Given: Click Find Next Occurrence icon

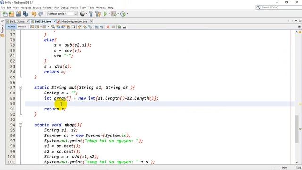Looking at the screenshot, I should click(x=63, y=27).
